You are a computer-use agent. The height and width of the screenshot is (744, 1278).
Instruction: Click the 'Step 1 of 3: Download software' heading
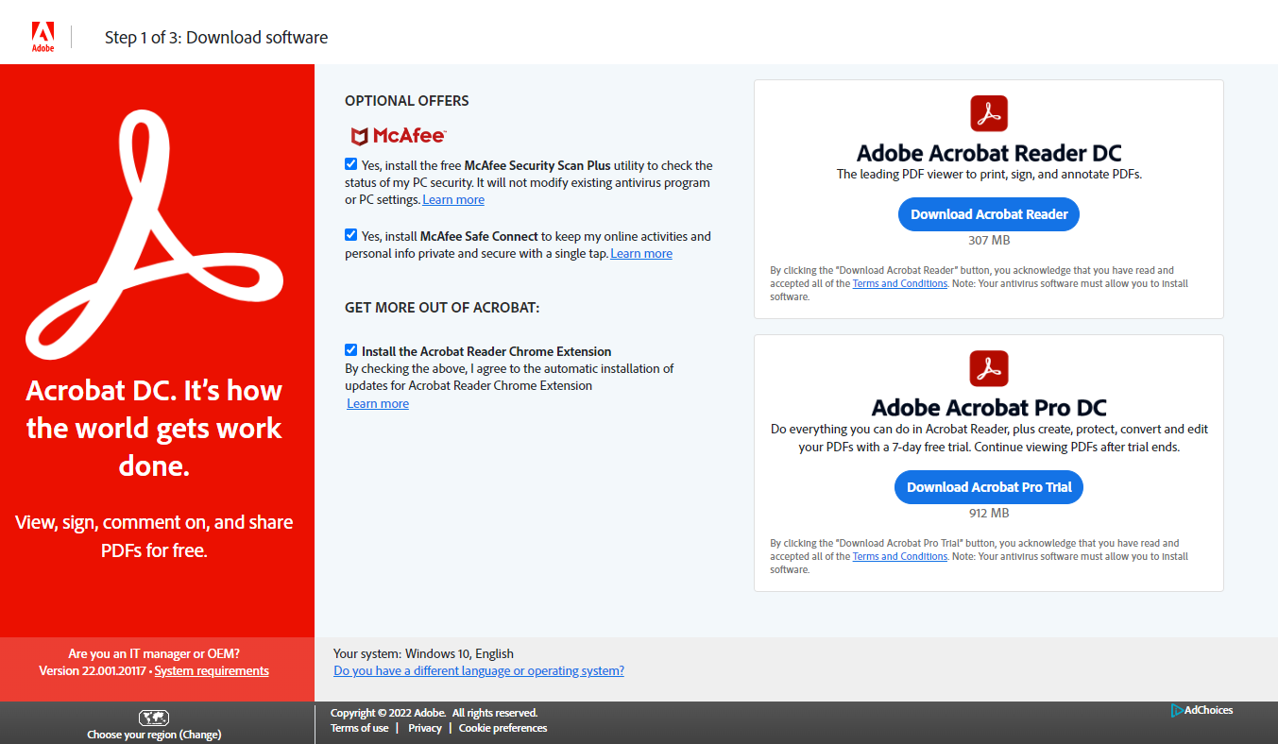pos(216,38)
